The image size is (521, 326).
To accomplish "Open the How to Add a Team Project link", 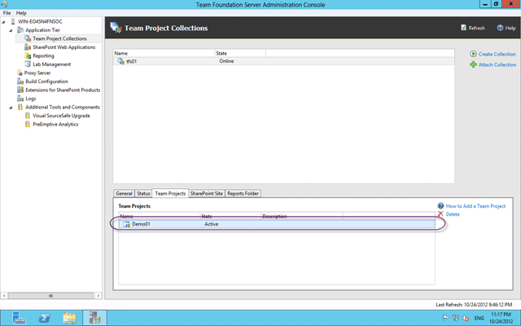I will 475,206.
